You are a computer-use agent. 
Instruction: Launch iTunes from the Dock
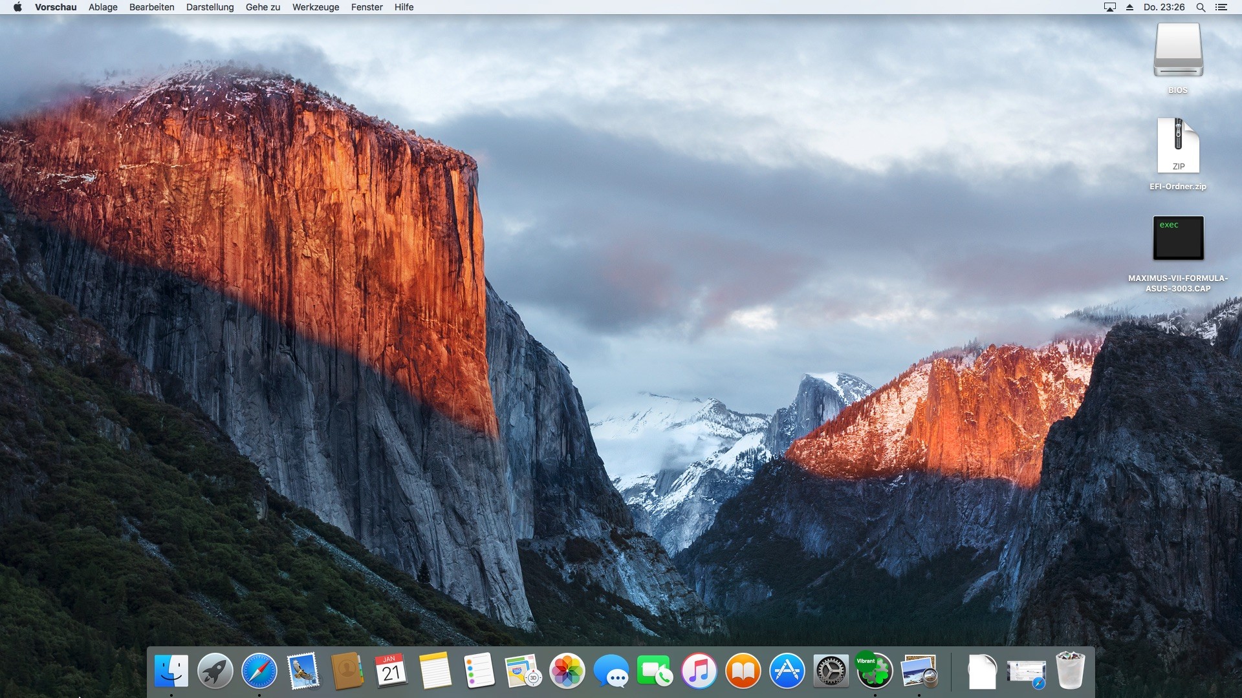coord(699,671)
